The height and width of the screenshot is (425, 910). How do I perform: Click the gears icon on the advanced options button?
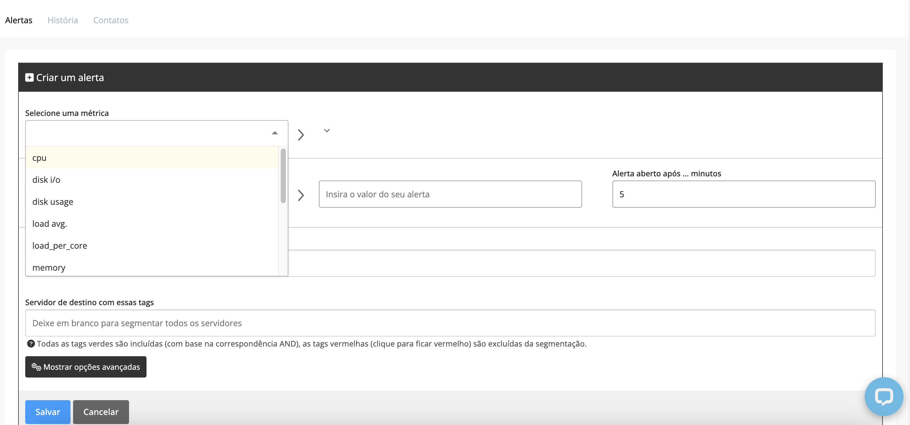tap(37, 367)
